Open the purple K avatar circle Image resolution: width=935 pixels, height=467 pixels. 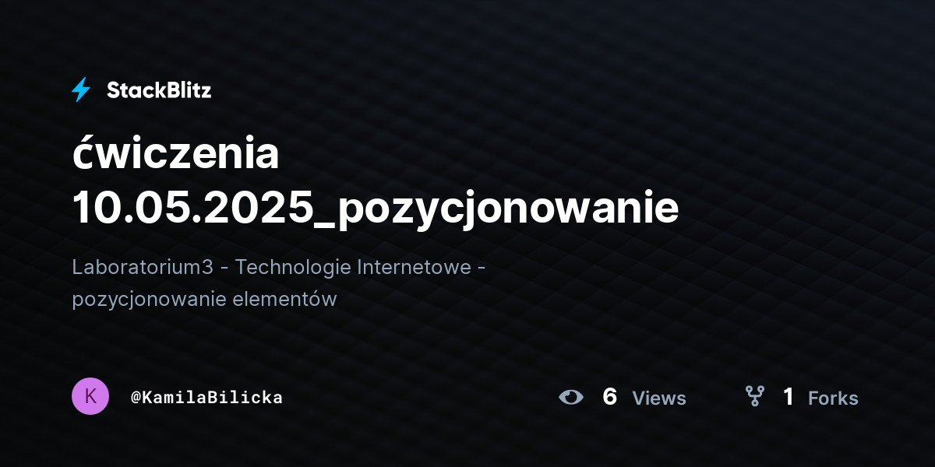point(90,396)
